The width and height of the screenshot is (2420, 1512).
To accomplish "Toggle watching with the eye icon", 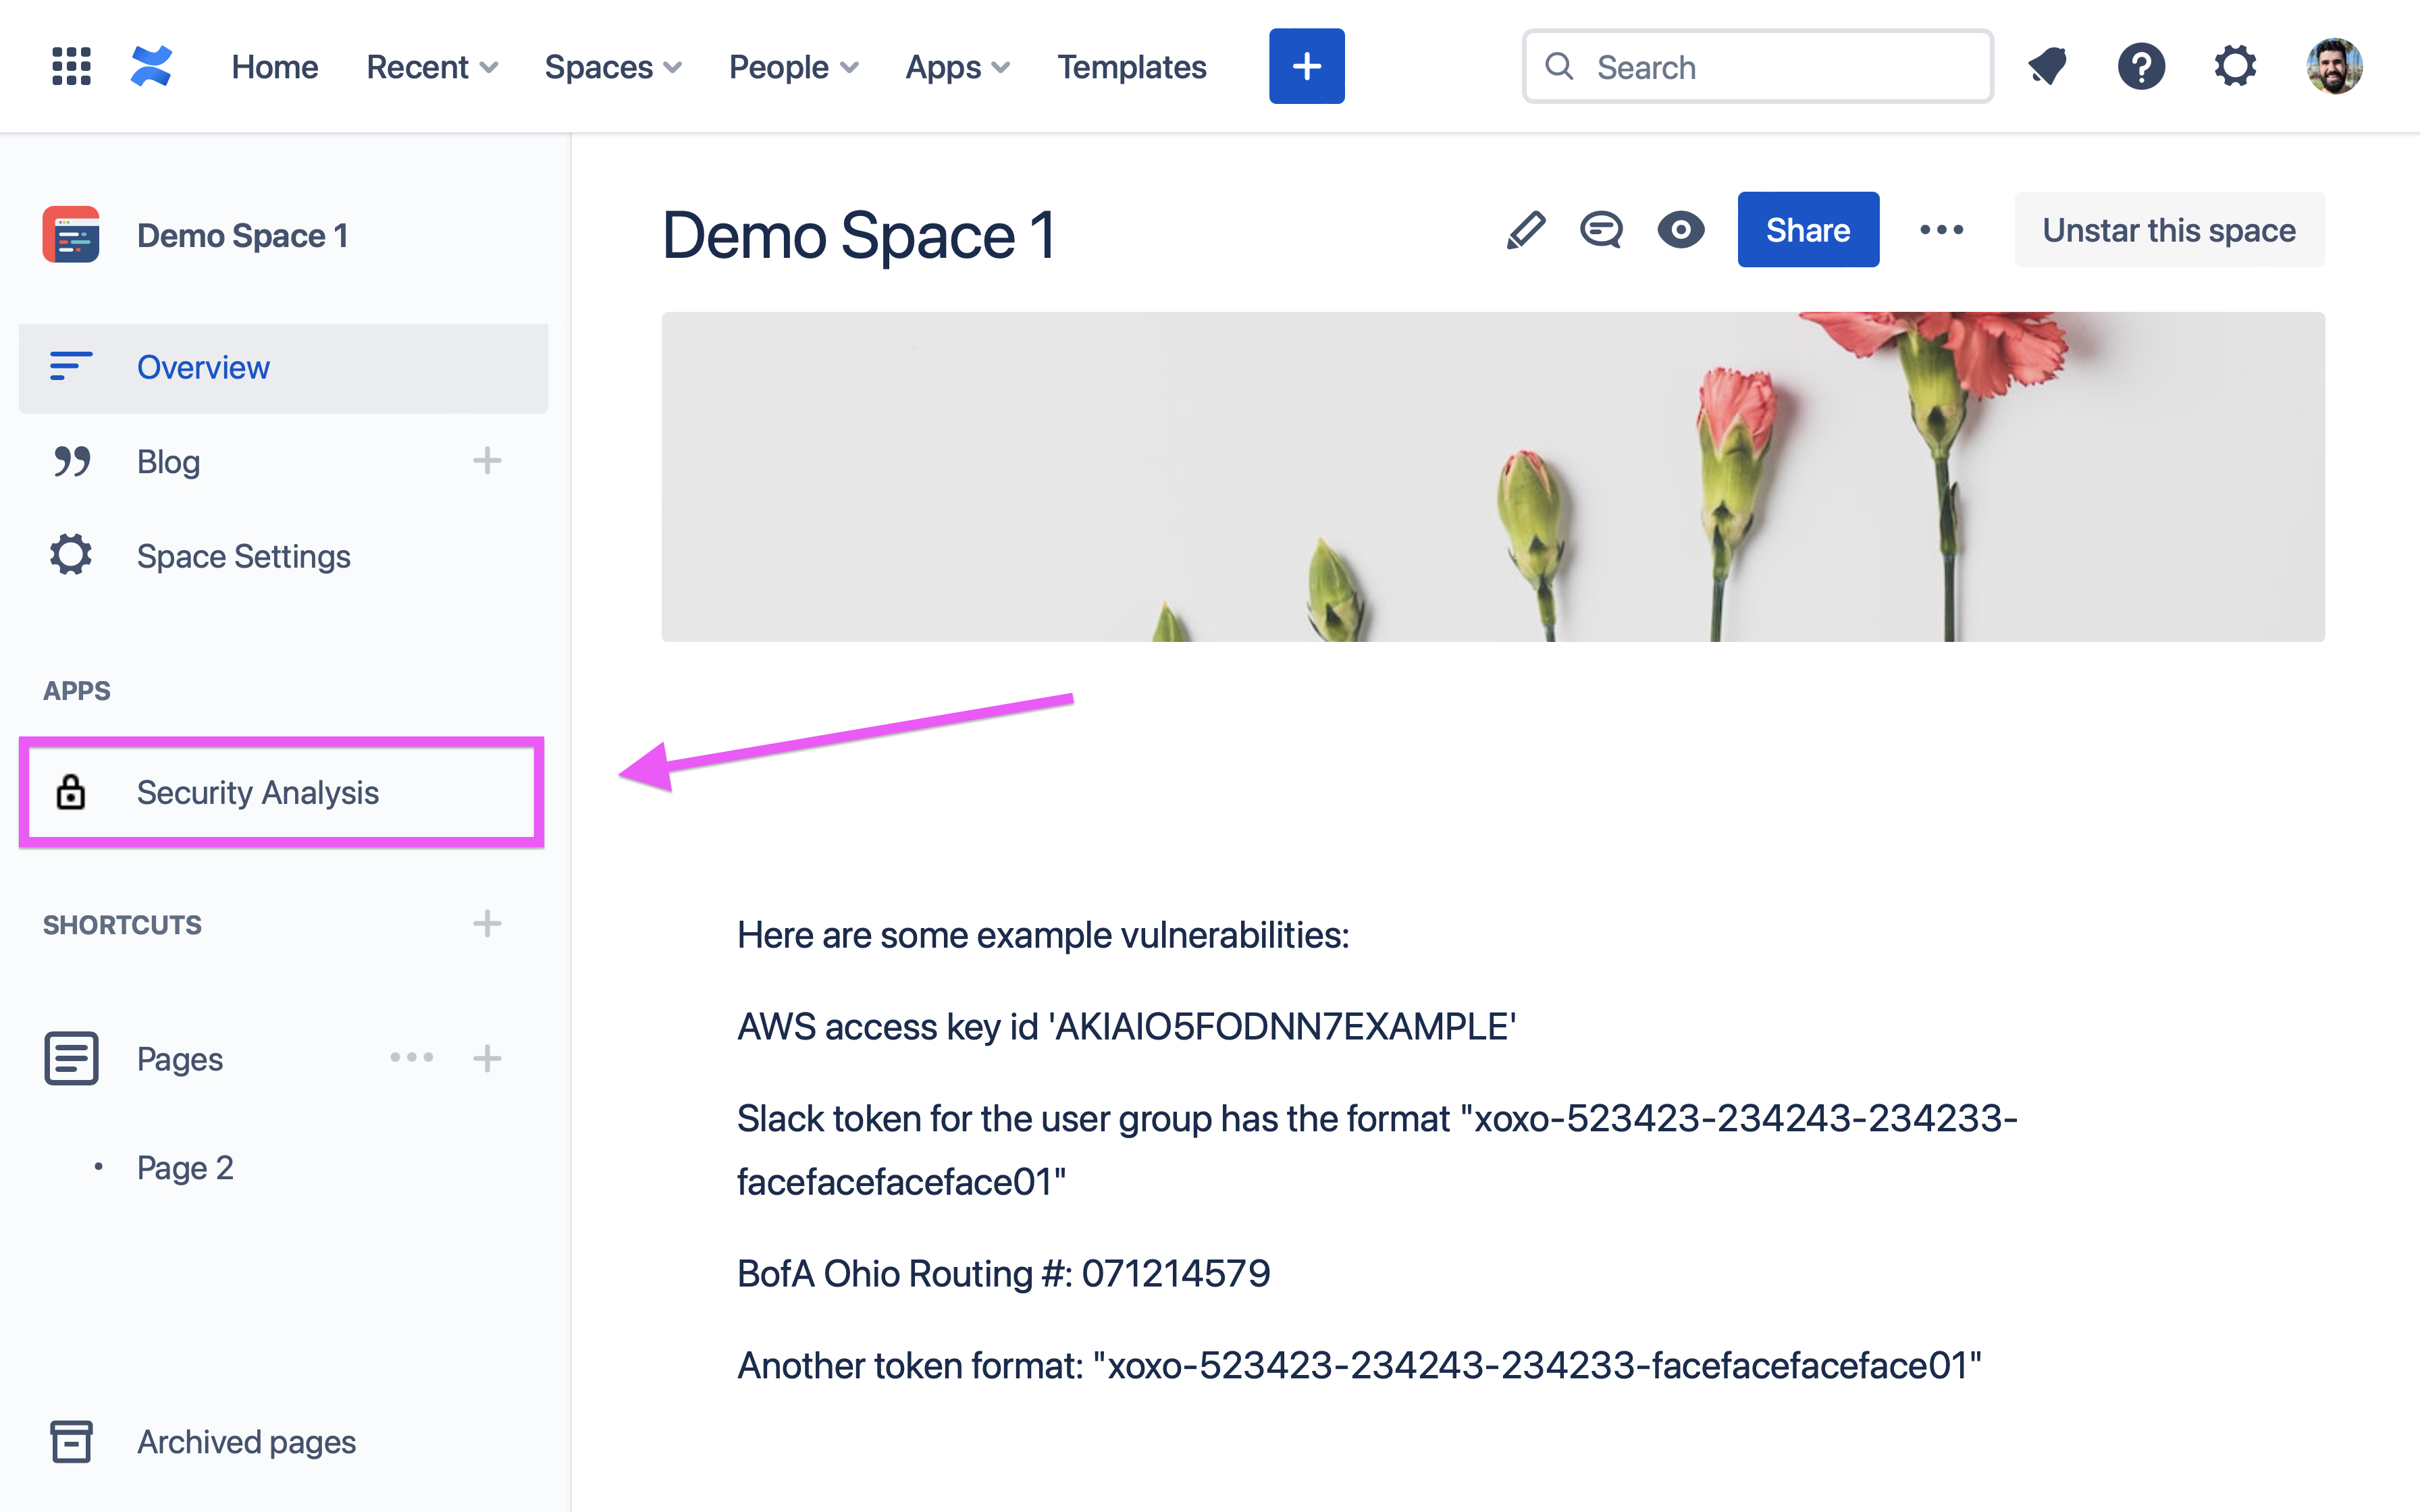I will (1681, 230).
